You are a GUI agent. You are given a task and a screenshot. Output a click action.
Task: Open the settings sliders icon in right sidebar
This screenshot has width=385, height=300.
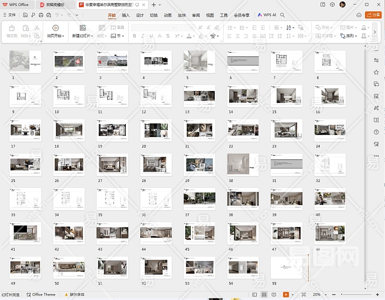click(x=376, y=60)
